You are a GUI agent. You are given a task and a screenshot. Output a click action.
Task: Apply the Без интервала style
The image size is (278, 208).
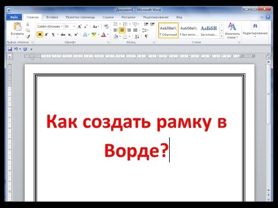point(189,30)
